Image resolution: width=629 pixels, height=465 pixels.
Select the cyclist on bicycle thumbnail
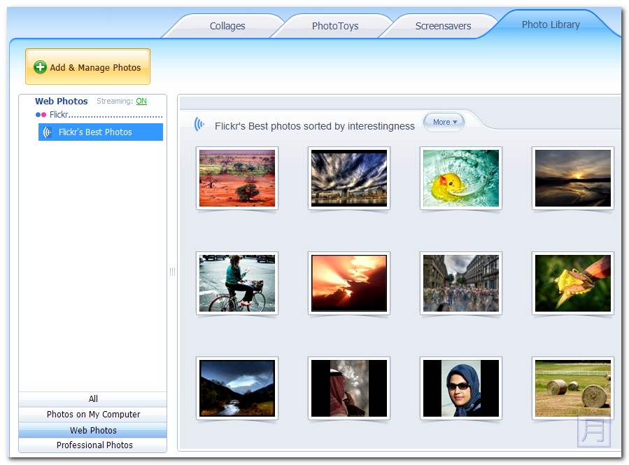coord(236,283)
